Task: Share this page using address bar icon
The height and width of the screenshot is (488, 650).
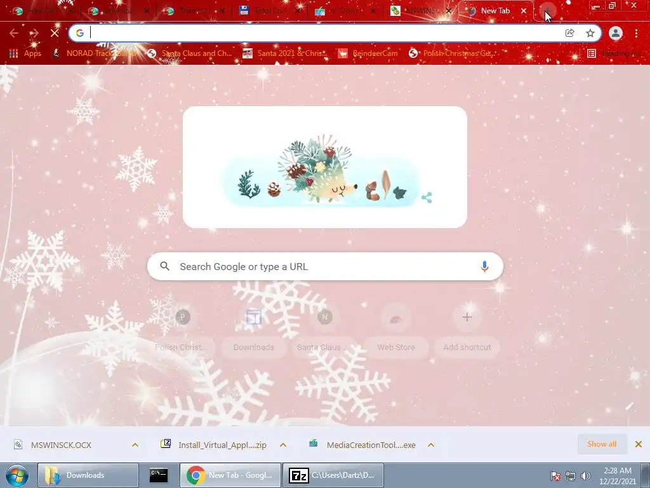Action: (570, 33)
